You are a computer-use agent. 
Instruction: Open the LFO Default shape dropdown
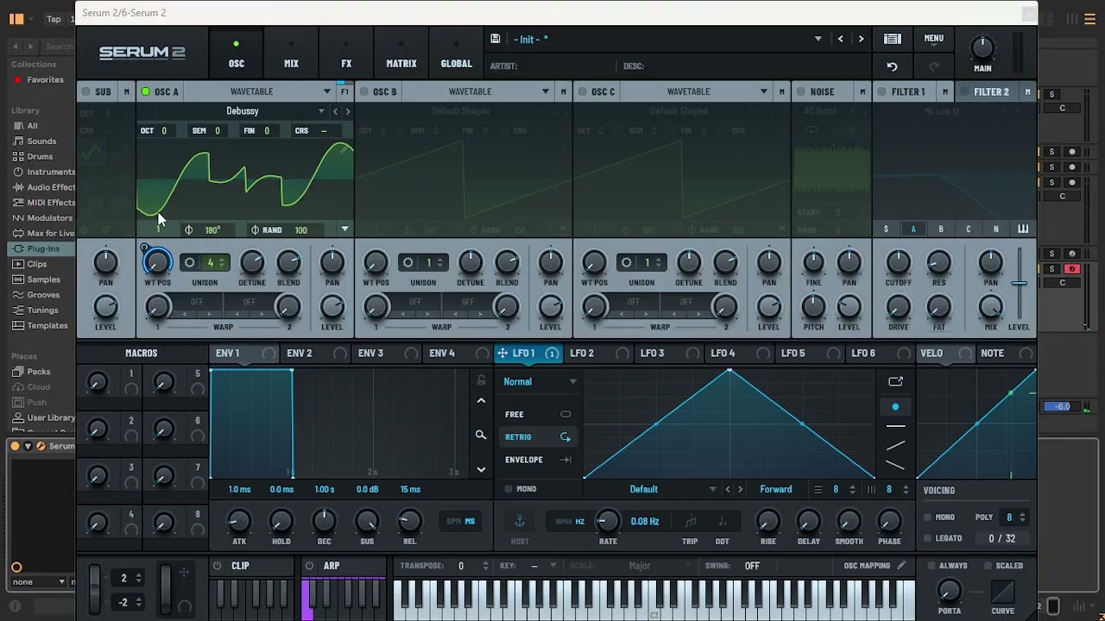[712, 489]
